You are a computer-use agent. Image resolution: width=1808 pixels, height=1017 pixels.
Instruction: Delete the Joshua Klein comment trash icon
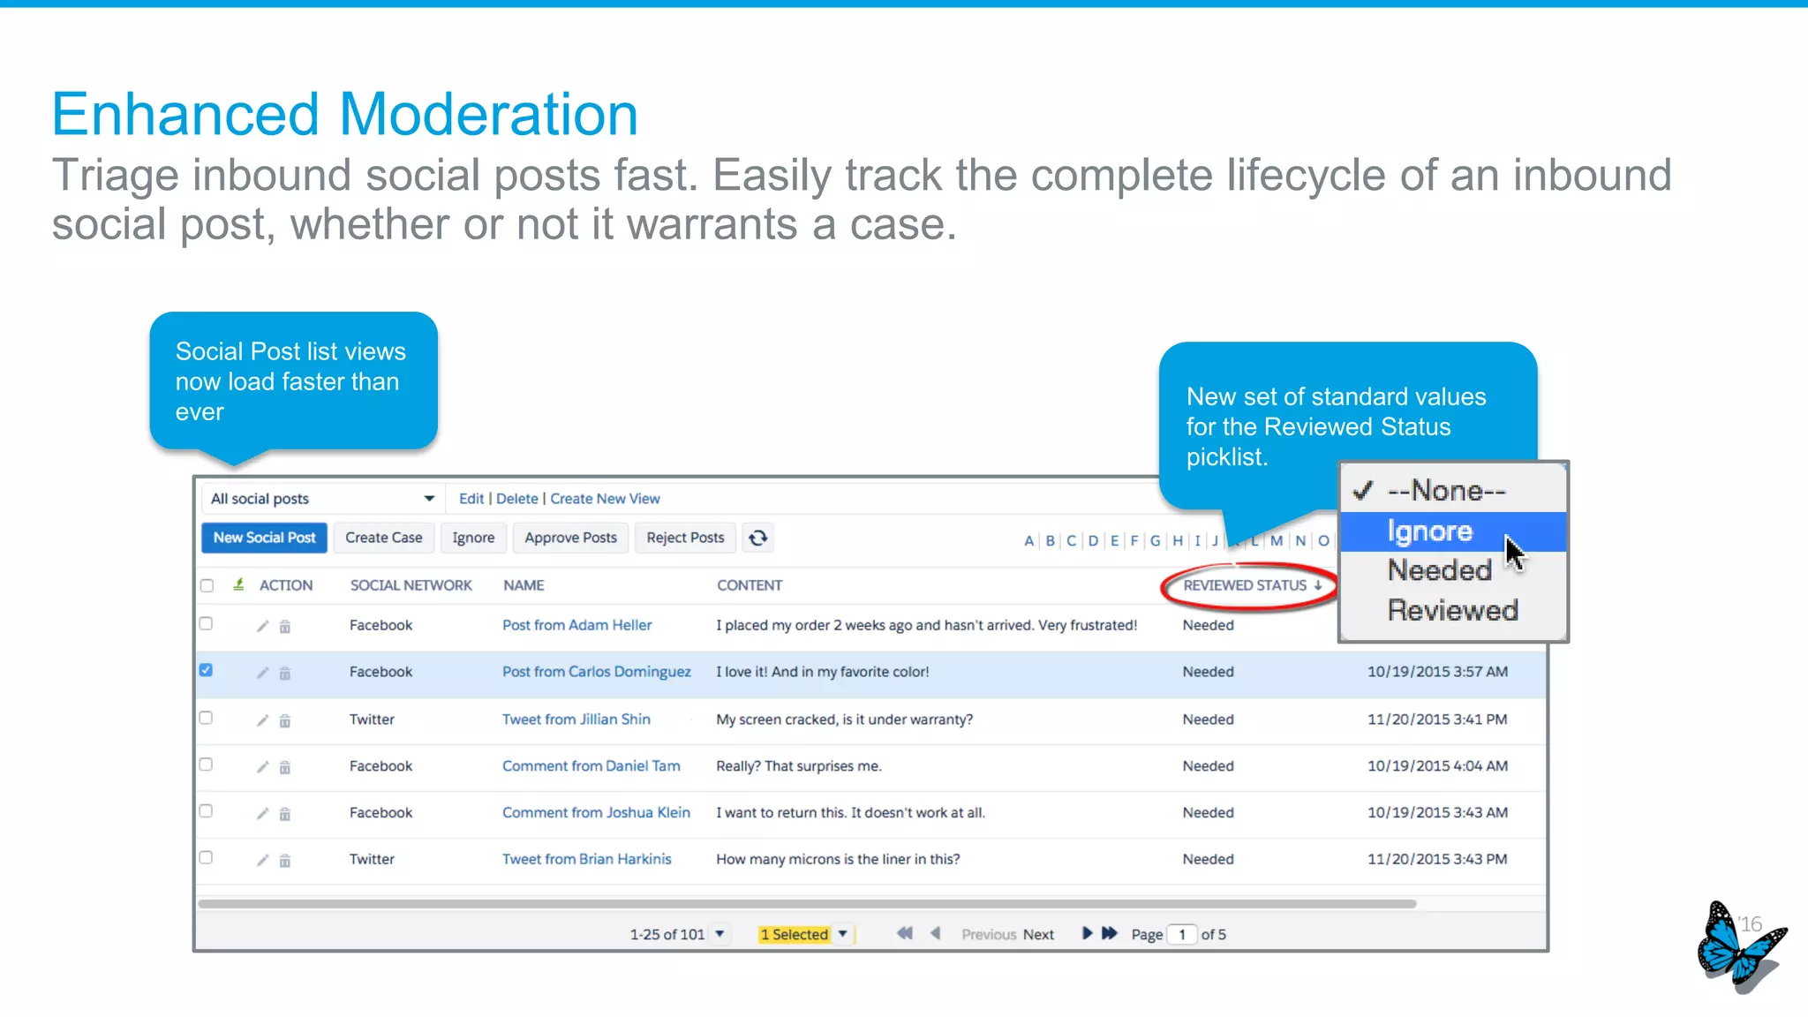coord(285,814)
